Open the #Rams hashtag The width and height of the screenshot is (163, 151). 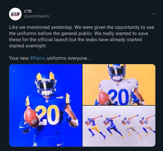(x=38, y=58)
